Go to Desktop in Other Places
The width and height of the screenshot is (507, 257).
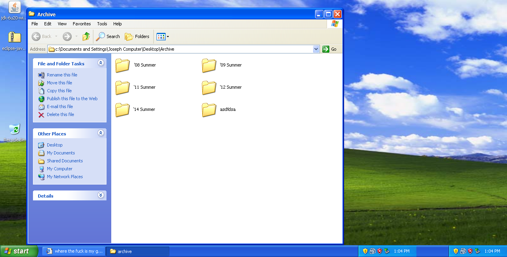(55, 145)
